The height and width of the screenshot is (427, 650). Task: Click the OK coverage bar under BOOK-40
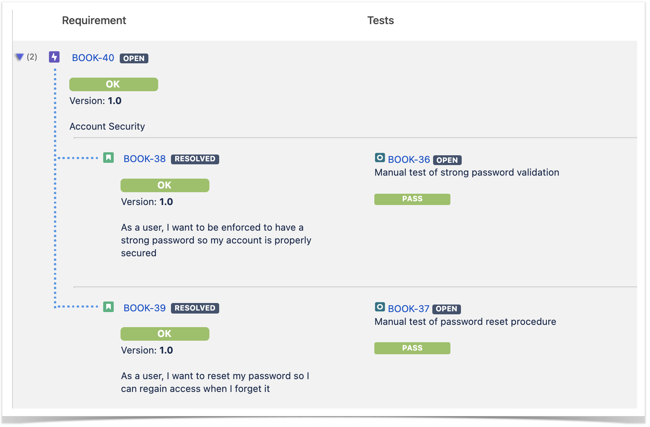(114, 84)
